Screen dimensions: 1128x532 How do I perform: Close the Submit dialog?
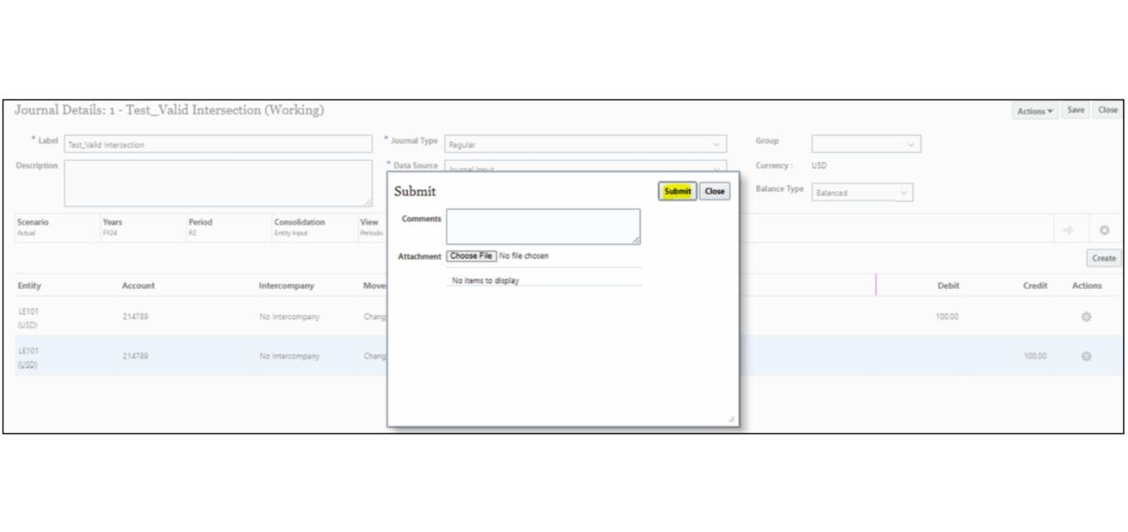715,191
